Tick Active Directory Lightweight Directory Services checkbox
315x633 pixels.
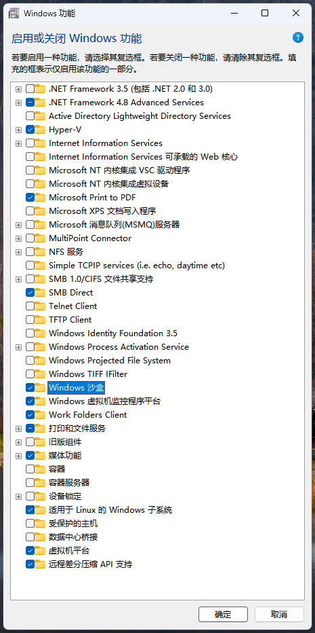point(30,116)
